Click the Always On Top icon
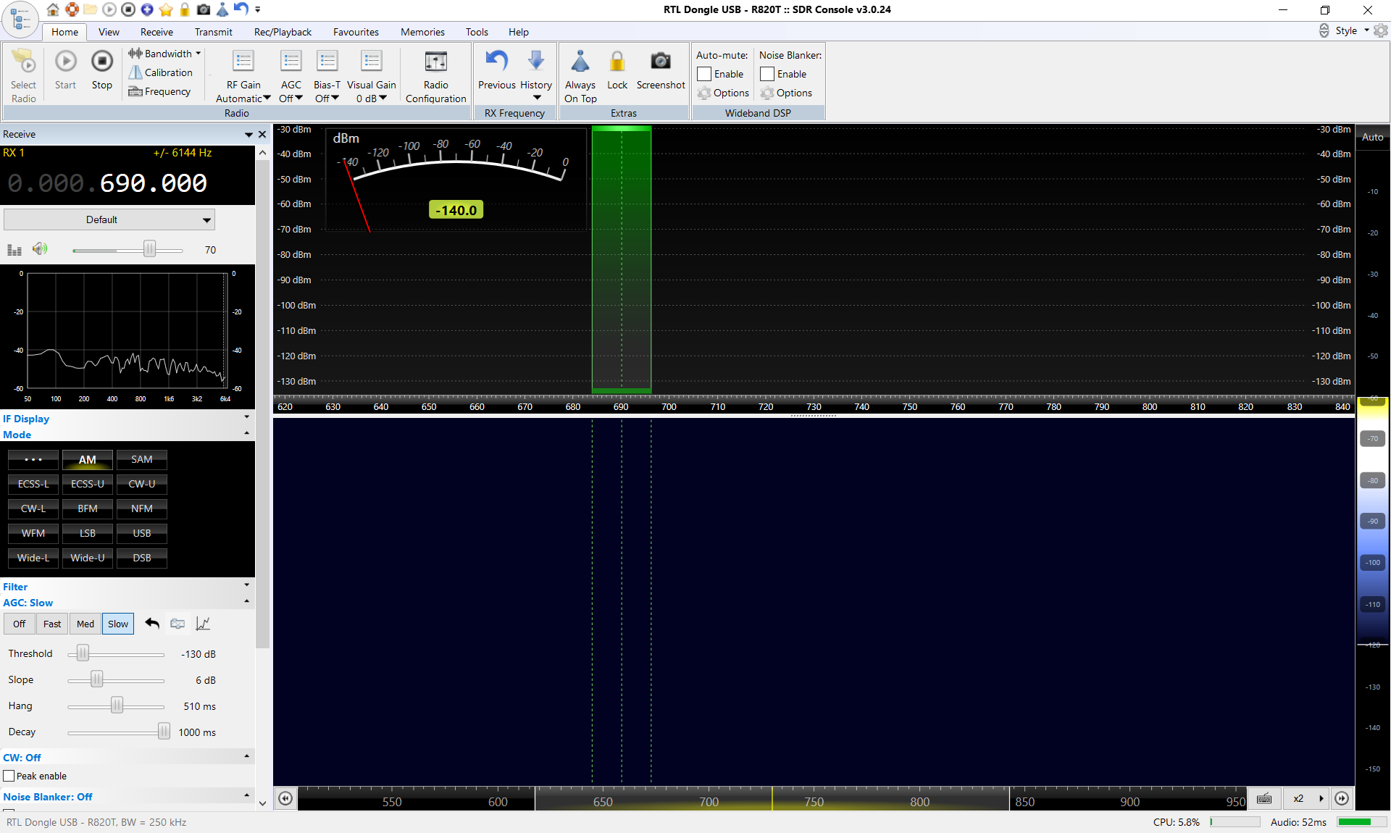Viewport: 1391px width, 833px height. point(580,62)
